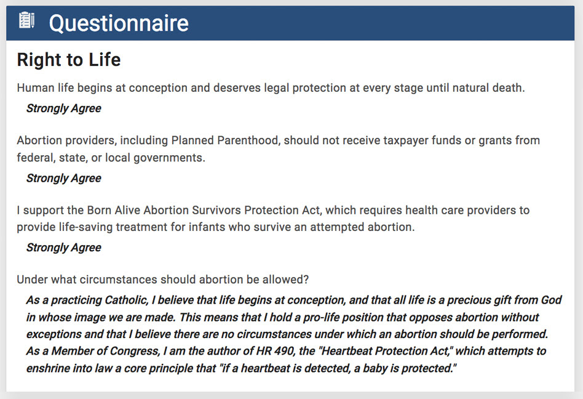Click Strongly Agree under the conception statement
The width and height of the screenshot is (583, 399).
(63, 108)
